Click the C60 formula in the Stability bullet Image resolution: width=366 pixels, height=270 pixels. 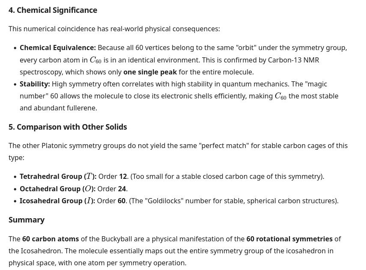point(280,96)
